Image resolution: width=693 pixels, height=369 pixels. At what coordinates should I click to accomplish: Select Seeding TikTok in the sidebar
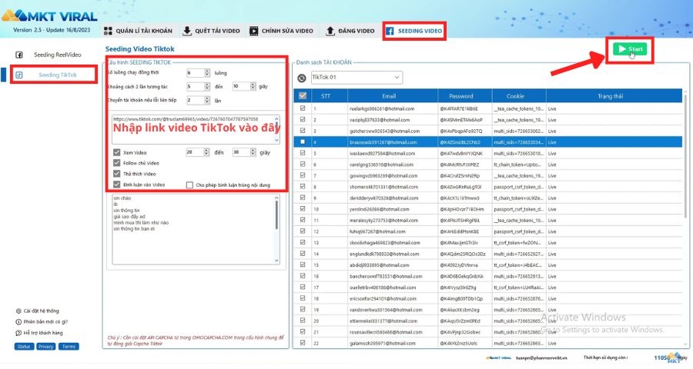tap(53, 75)
